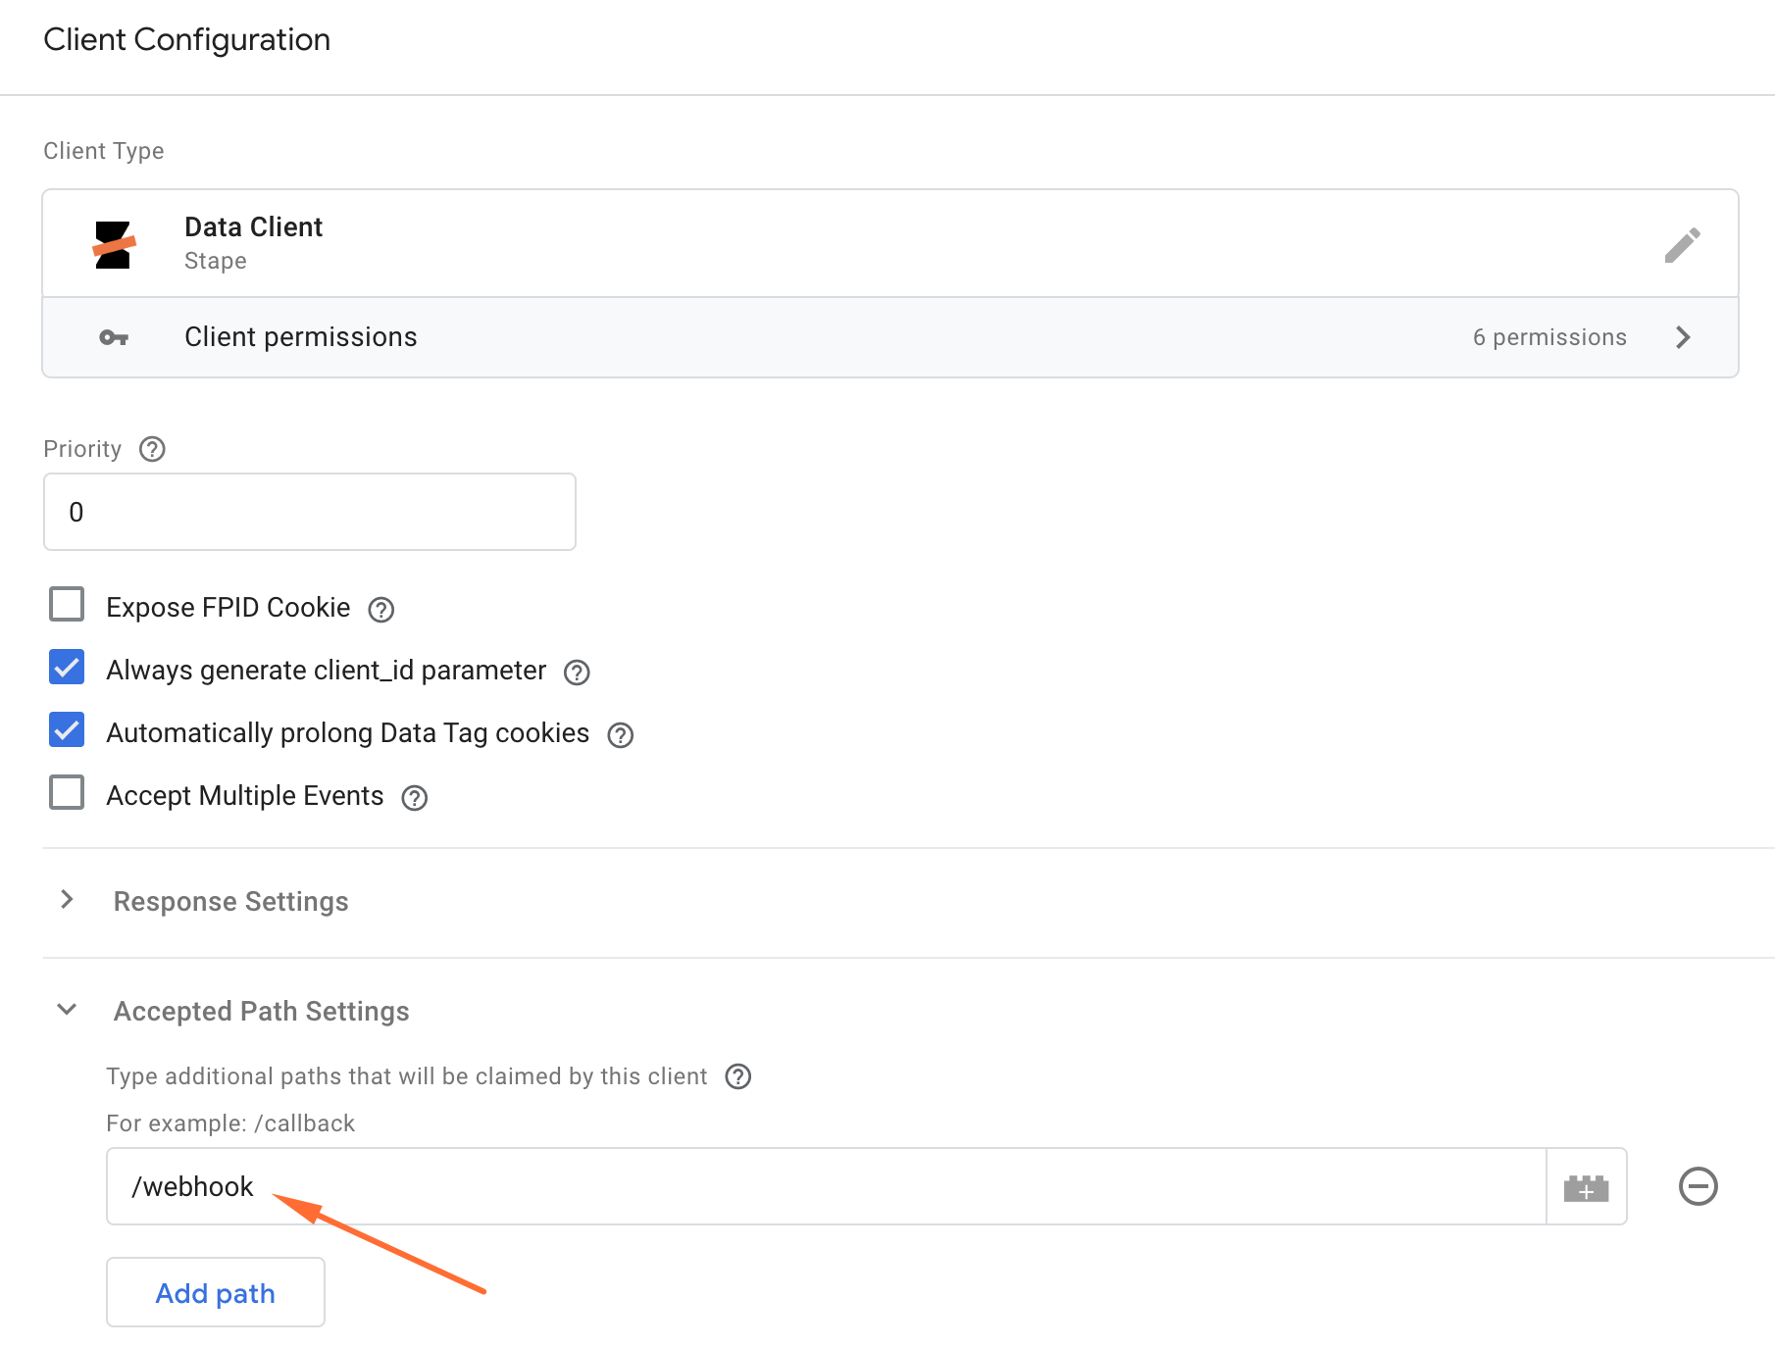1775x1347 pixels.
Task: Click the 'Stape' vendor label
Action: click(x=216, y=261)
